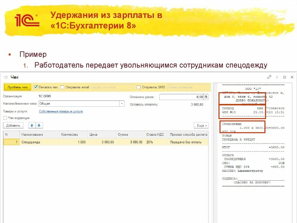
Task: Enable the Отправить SMS checkbox
Action: tap(139, 87)
